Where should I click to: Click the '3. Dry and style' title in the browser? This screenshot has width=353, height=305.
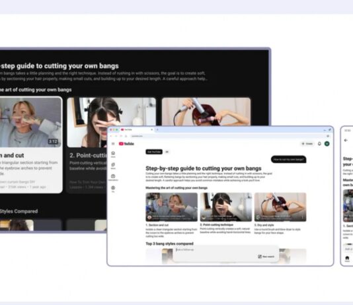pyautogui.click(x=264, y=225)
